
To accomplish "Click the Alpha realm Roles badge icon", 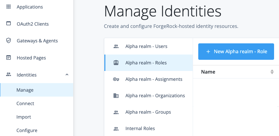I will [x=116, y=63].
